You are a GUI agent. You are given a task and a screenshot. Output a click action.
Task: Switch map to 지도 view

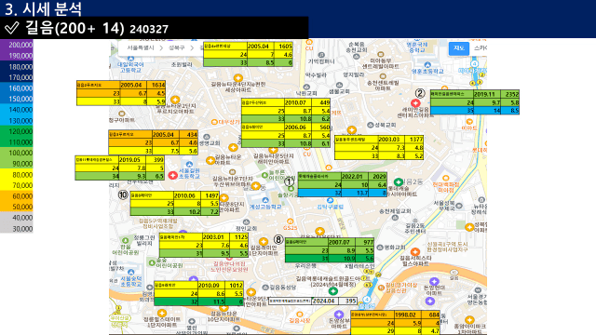point(459,48)
